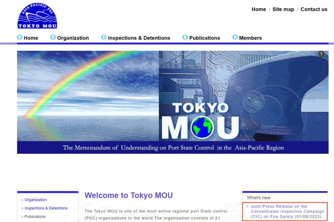Open the Organization menu in navigation bar
This screenshot has width=334, height=222.
pyautogui.click(x=73, y=38)
